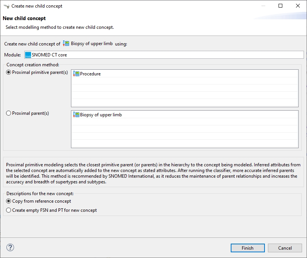Choose Create empty FSN and PT option
Screen dimensions: 307x258
[9, 210]
